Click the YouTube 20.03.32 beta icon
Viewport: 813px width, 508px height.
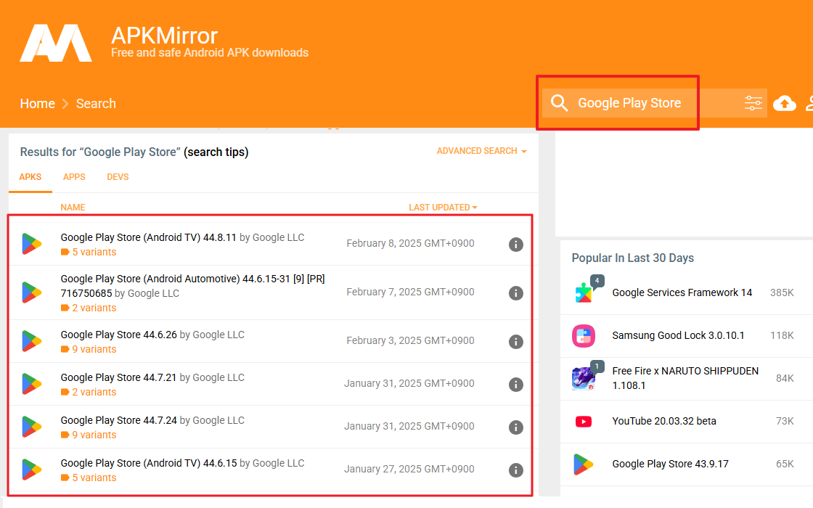pos(584,421)
